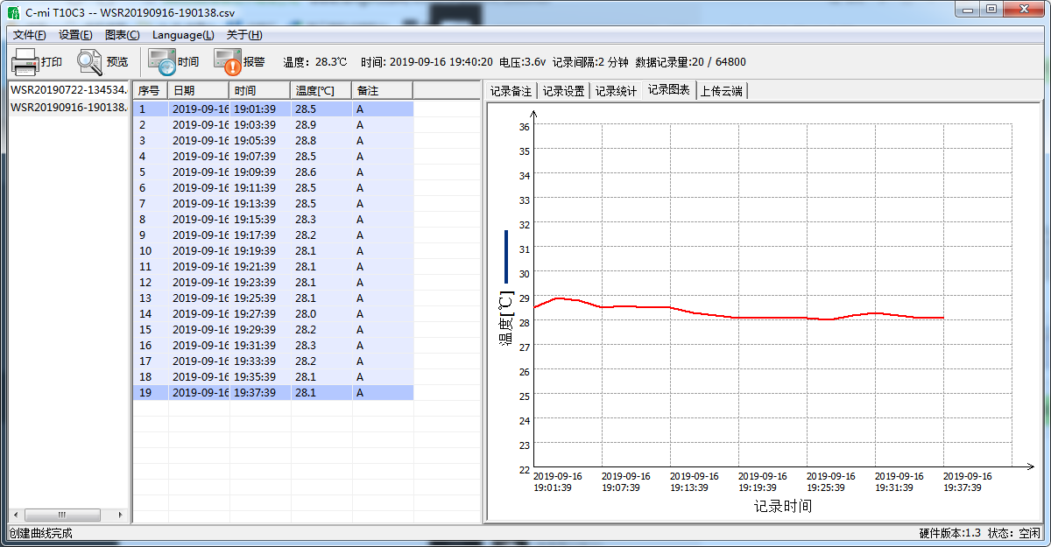Sort by 温度[℃] column header
Image resolution: width=1051 pixels, height=547 pixels.
[x=321, y=90]
